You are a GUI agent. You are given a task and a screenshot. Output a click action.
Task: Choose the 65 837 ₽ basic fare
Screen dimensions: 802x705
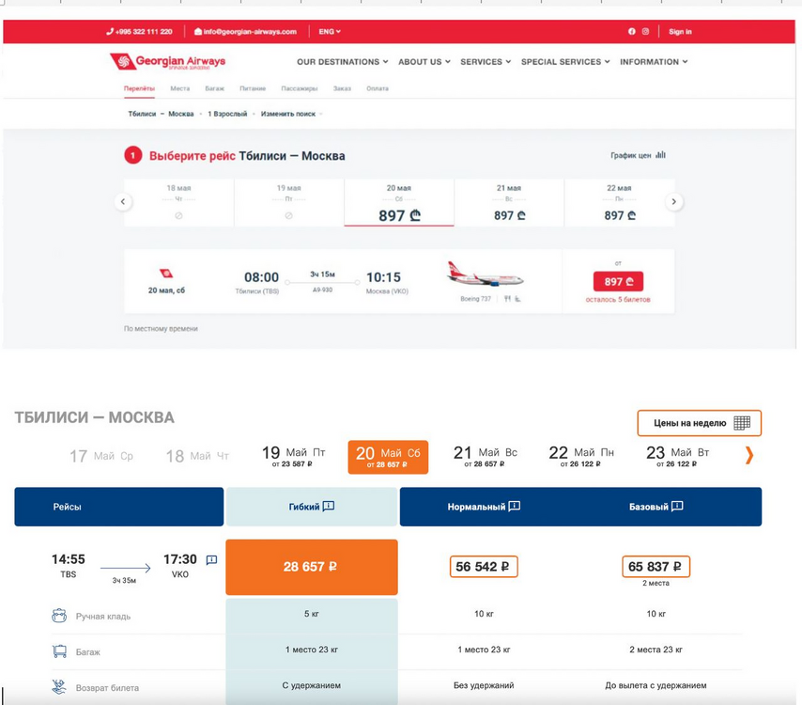coord(655,567)
